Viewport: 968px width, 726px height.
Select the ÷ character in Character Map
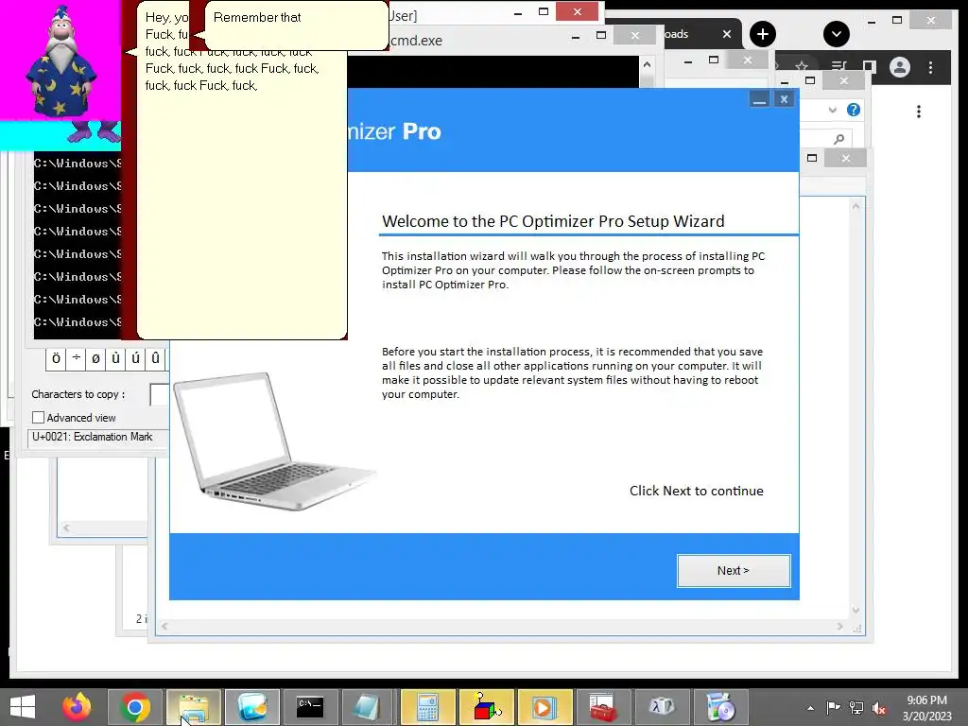[x=76, y=358]
